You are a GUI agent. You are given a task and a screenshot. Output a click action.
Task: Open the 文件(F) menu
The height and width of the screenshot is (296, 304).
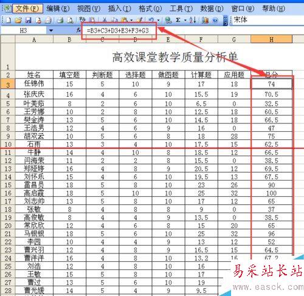tap(27, 9)
